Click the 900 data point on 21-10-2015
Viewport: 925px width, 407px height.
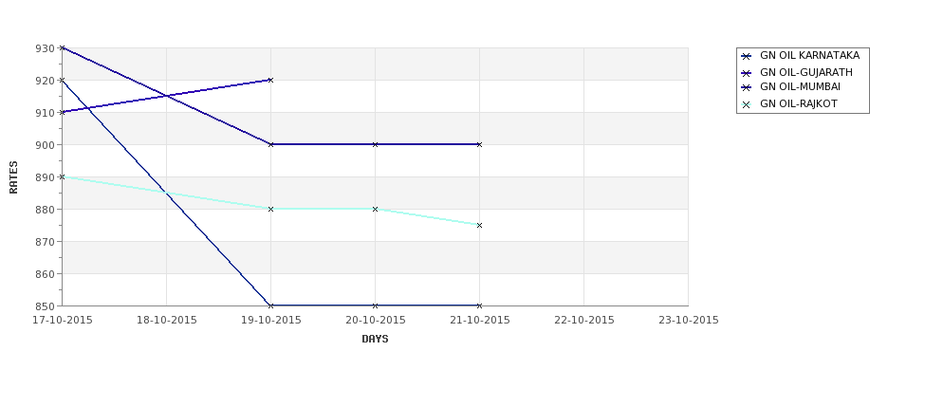[480, 144]
